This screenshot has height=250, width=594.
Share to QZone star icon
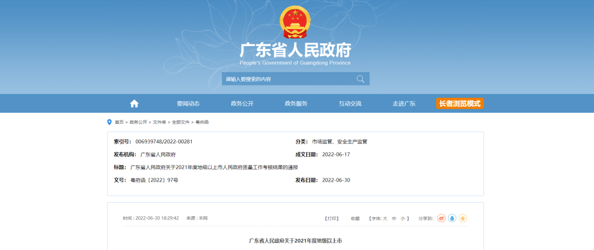tap(462, 218)
